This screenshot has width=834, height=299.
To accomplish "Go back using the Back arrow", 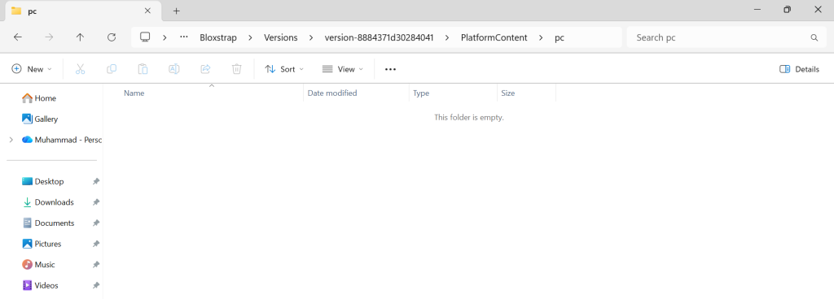I will (18, 37).
